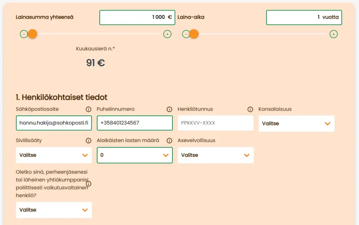Viewport: 359px width, 225px height.
Task: Open the Kansalaisuus dropdown
Action: pos(296,124)
